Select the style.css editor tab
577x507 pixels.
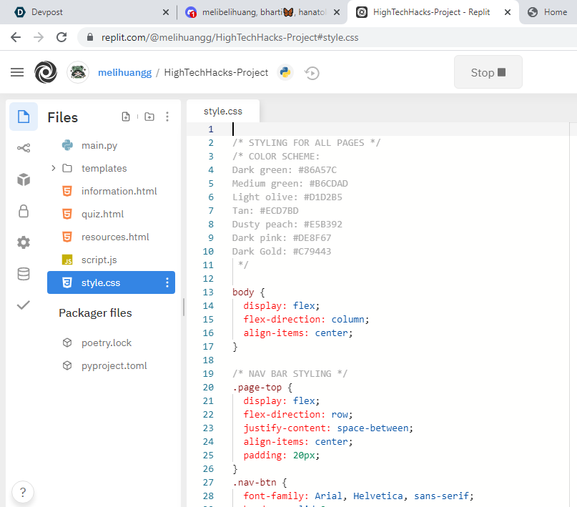(x=223, y=111)
